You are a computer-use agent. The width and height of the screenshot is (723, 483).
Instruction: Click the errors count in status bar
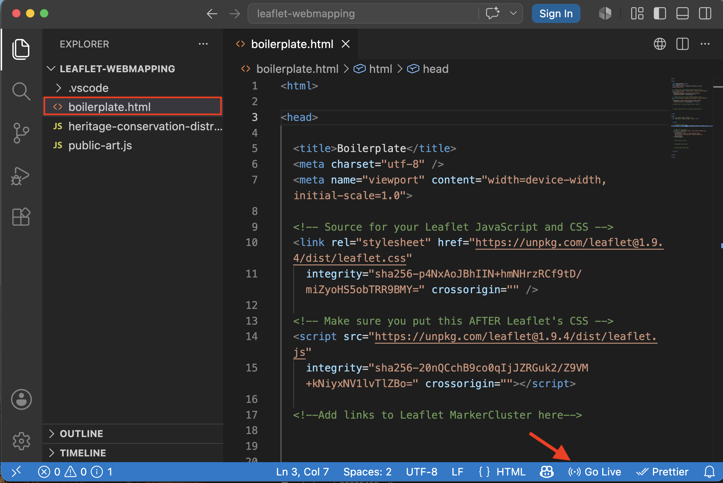coord(49,472)
